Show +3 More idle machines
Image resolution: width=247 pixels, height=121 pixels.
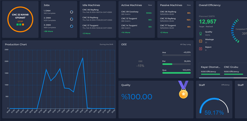tap(86, 33)
